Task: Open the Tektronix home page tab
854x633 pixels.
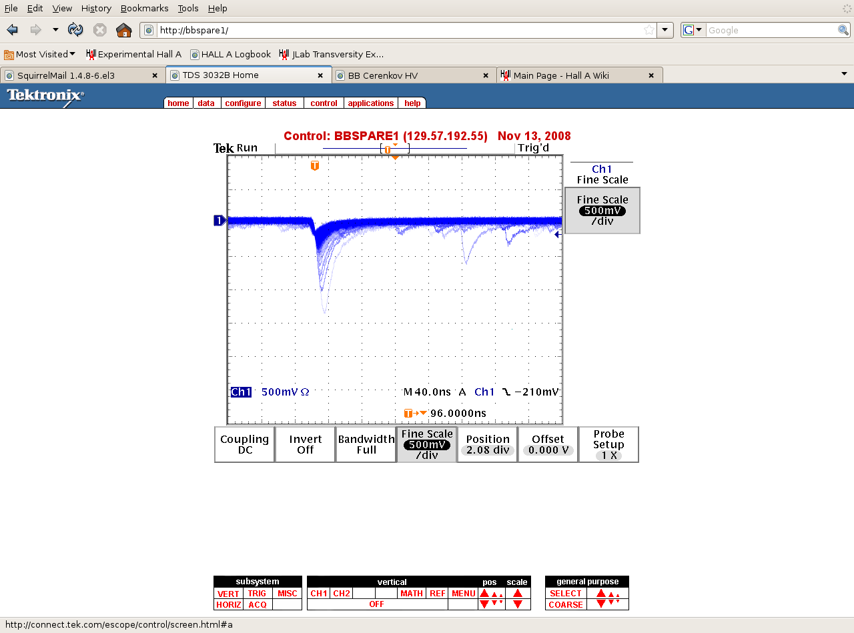Action: coord(178,103)
